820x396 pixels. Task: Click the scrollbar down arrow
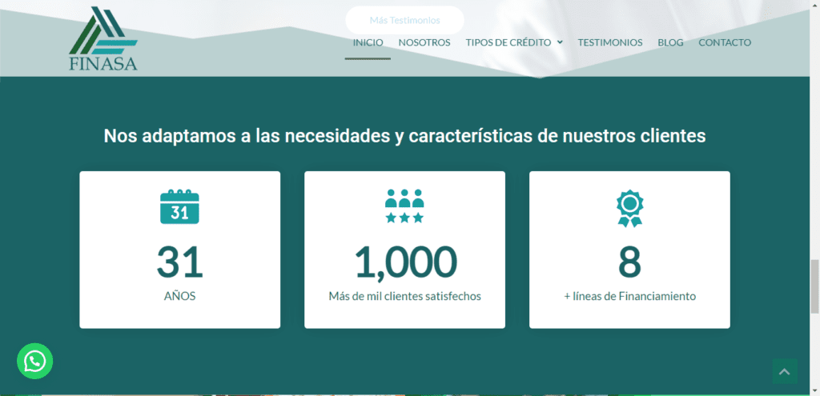click(814, 390)
